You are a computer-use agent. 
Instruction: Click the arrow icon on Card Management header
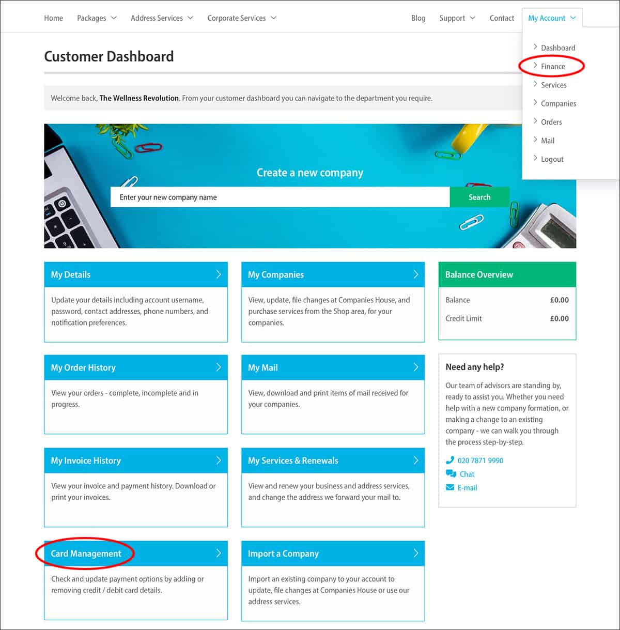click(219, 554)
